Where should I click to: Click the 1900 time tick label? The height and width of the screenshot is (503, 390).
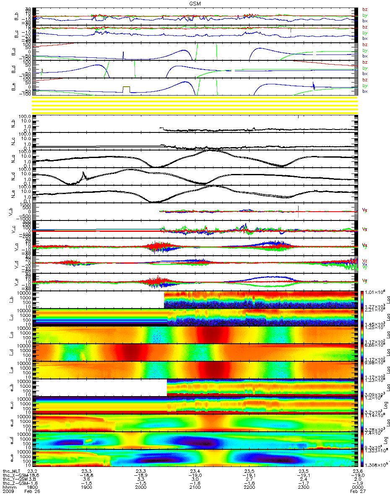coord(86,488)
